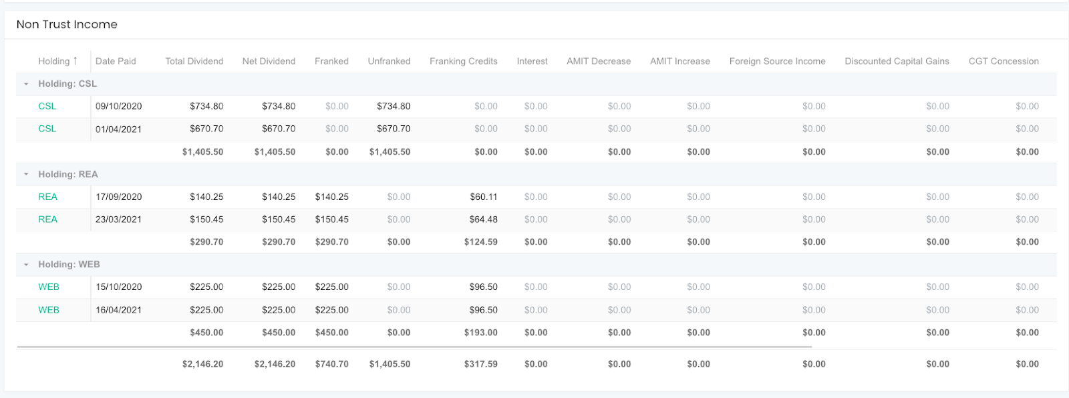Click grand total franking credits $317.59
Image resolution: width=1069 pixels, height=398 pixels.
(x=481, y=364)
